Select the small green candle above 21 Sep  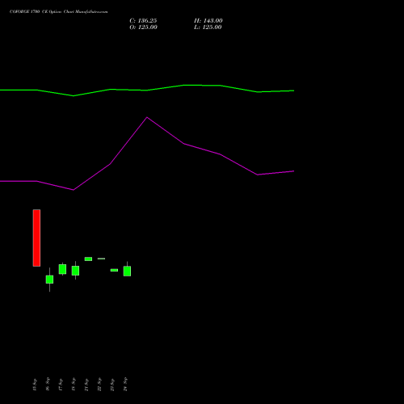coord(88,259)
